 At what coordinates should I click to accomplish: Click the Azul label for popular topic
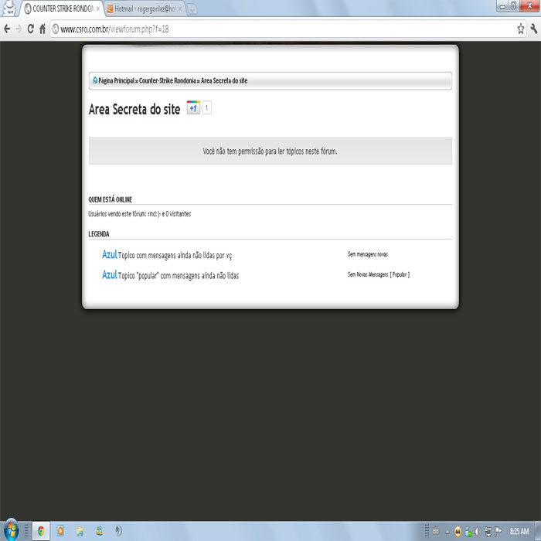(110, 275)
